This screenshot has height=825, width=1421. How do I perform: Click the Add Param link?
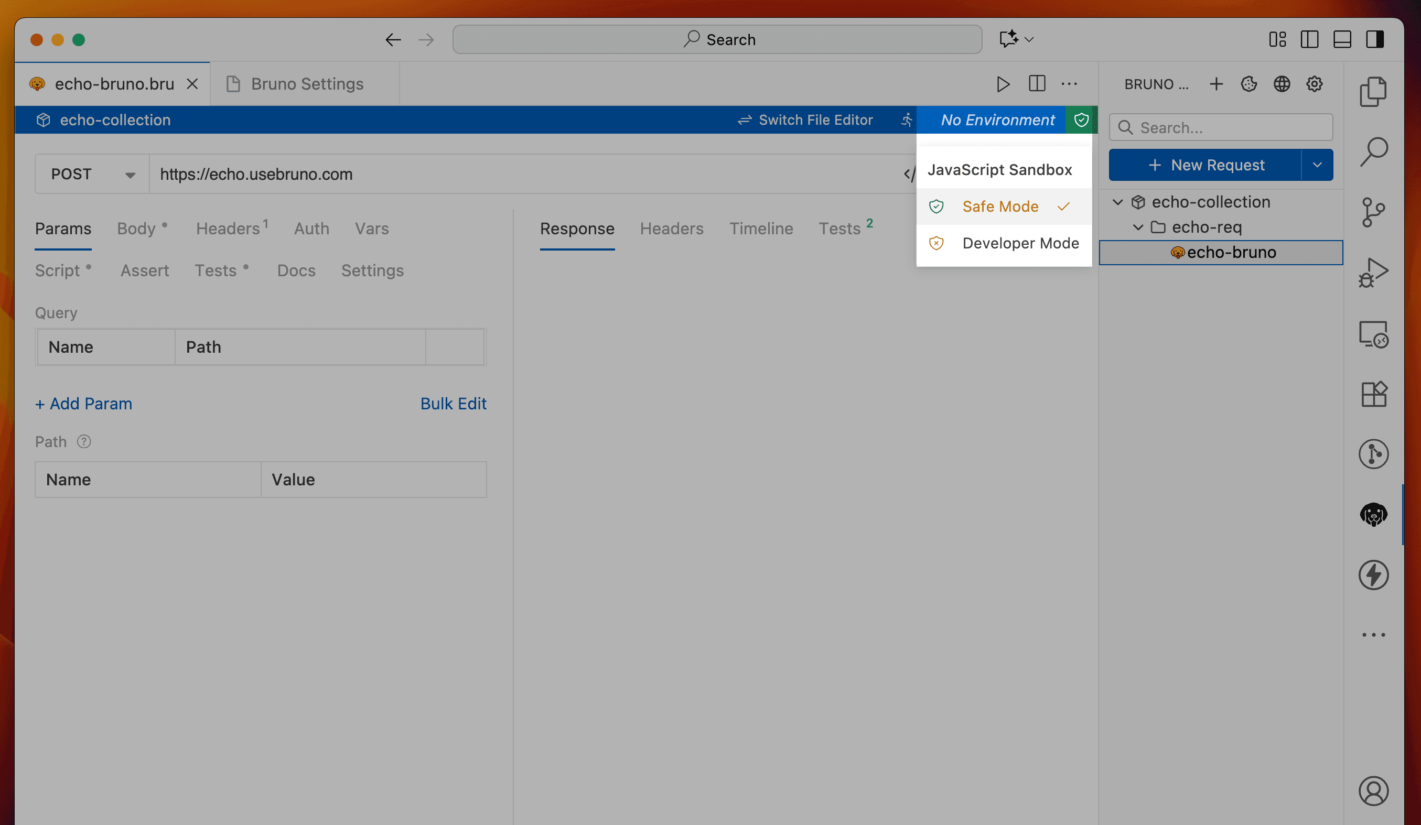[83, 404]
